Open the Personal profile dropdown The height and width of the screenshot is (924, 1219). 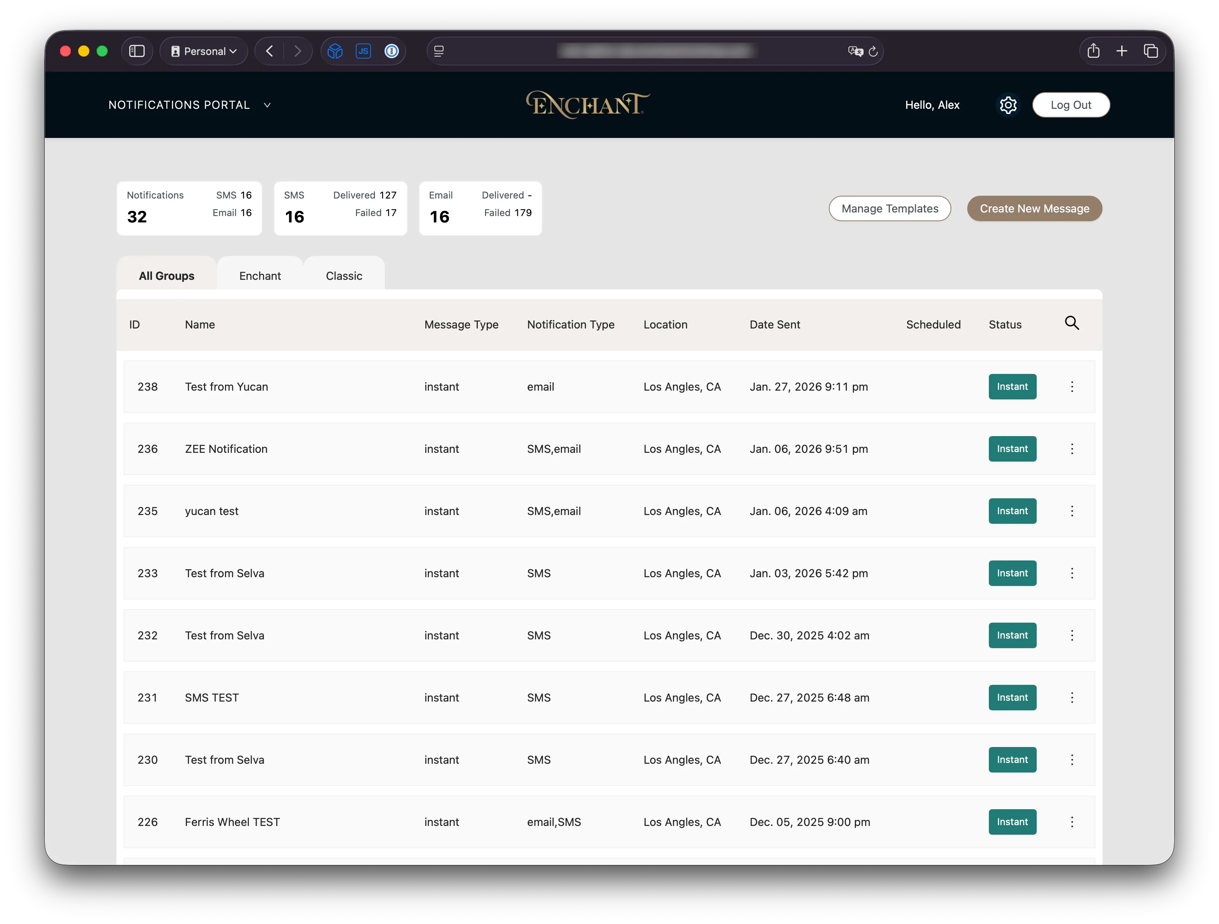(x=204, y=51)
